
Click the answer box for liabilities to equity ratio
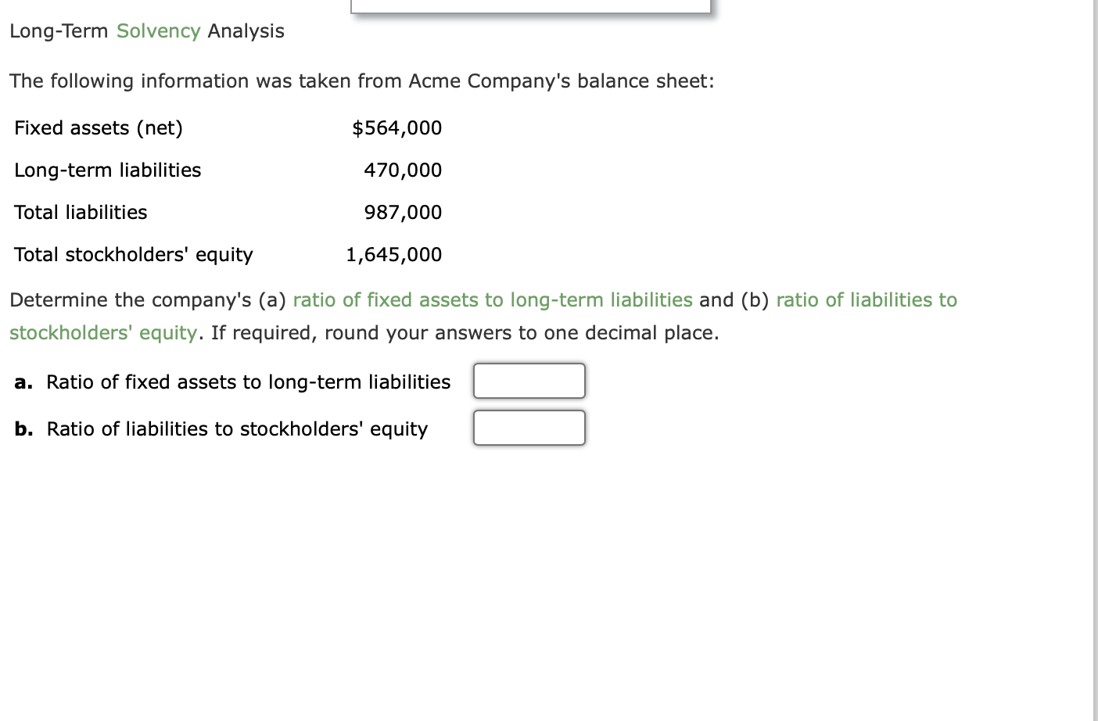point(529,428)
